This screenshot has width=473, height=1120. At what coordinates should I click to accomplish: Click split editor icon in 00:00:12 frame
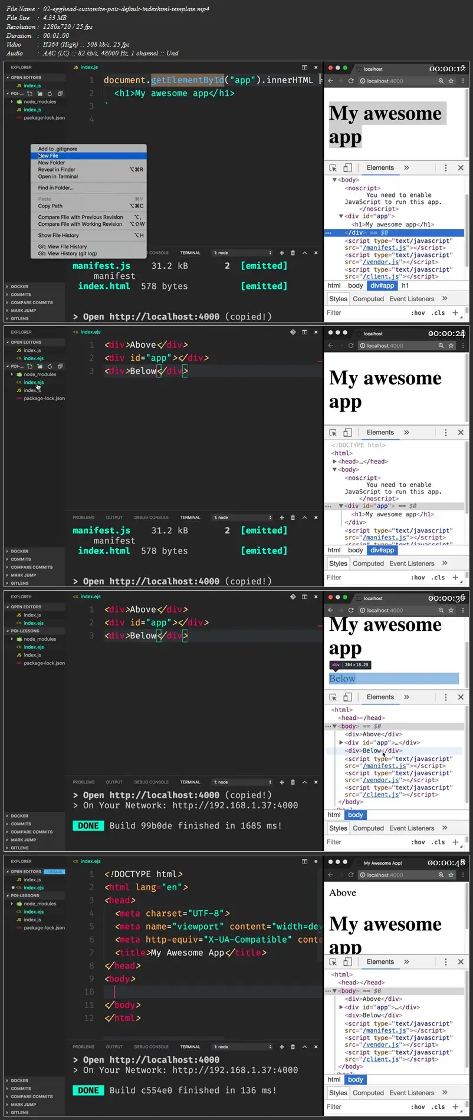[304, 67]
